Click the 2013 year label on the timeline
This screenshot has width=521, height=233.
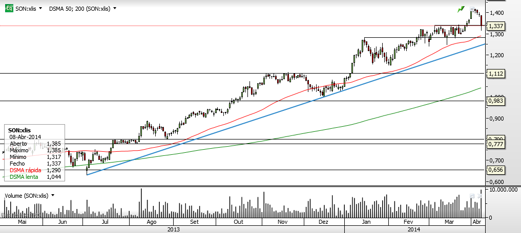coord(174,229)
